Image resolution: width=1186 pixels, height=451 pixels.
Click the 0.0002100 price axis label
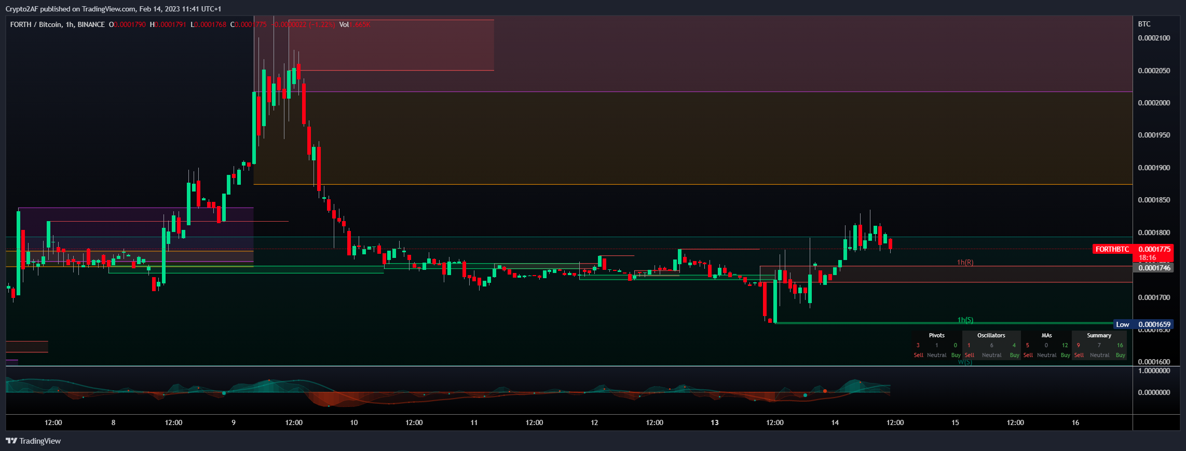[x=1154, y=38]
